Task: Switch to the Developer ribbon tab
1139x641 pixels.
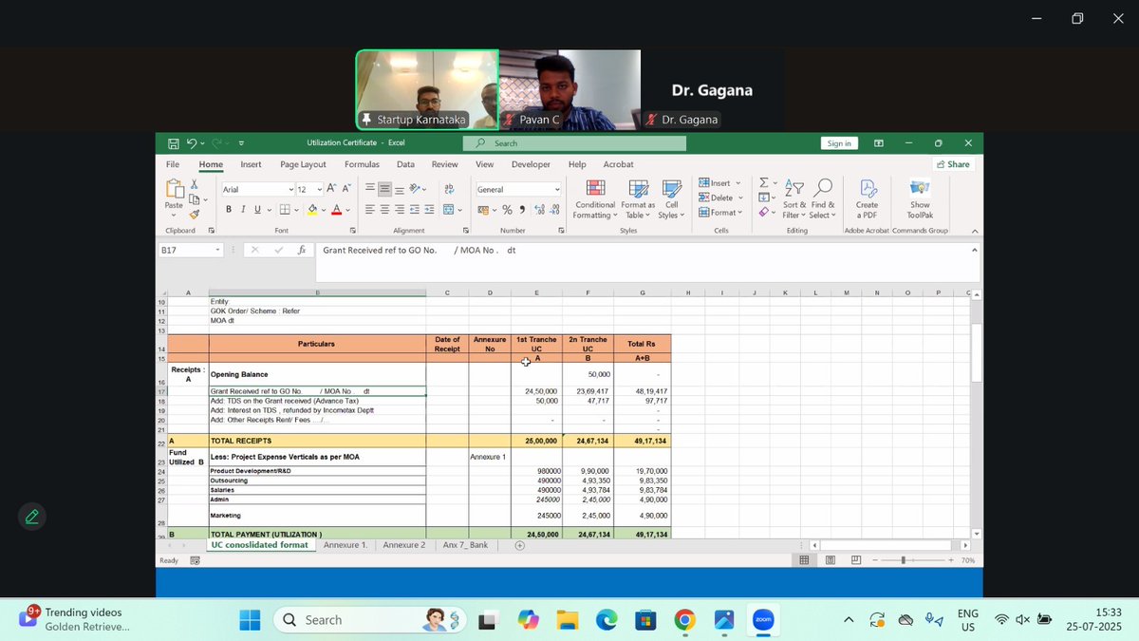Action: pyautogui.click(x=531, y=164)
